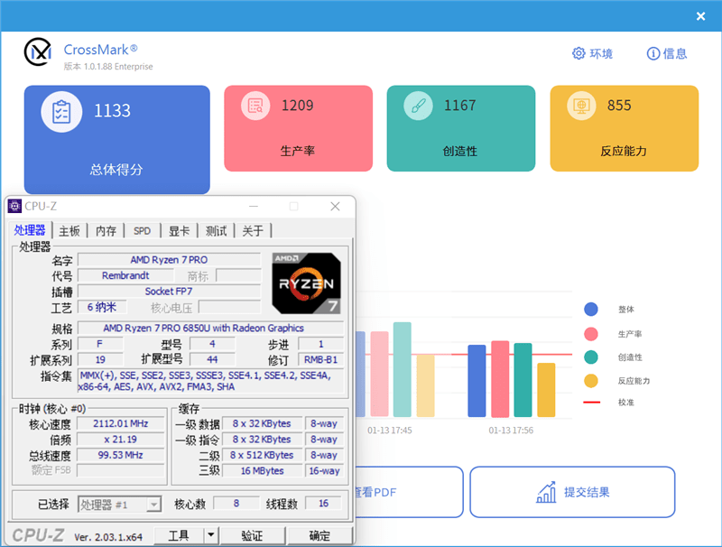Open the SPD tab in CPU-Z
The height and width of the screenshot is (547, 722).
(x=143, y=231)
